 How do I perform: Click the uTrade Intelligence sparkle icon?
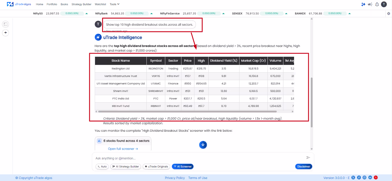[98, 37]
